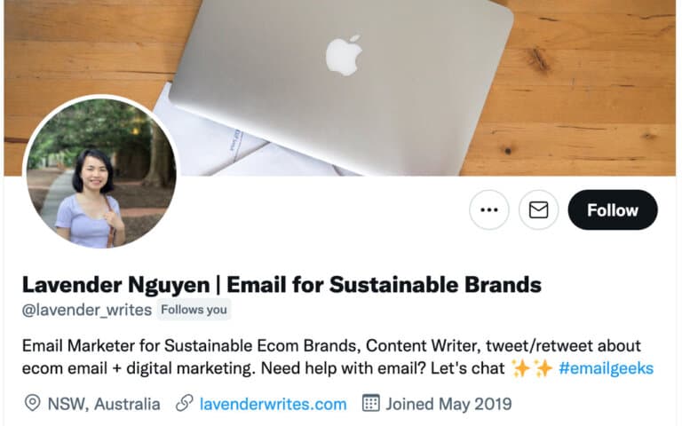682x426 pixels.
Task: Click the Apple logo on the banner laptop
Action: pos(344,54)
